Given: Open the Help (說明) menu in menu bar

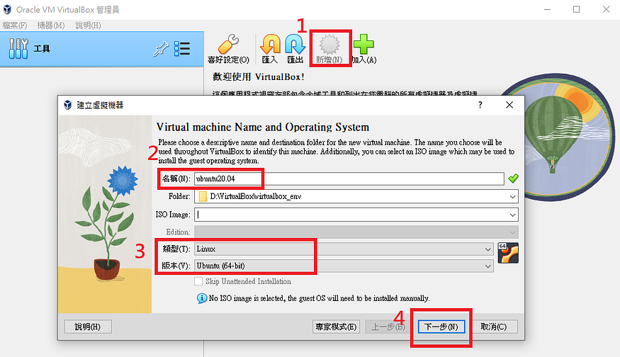Looking at the screenshot, I should click(88, 25).
